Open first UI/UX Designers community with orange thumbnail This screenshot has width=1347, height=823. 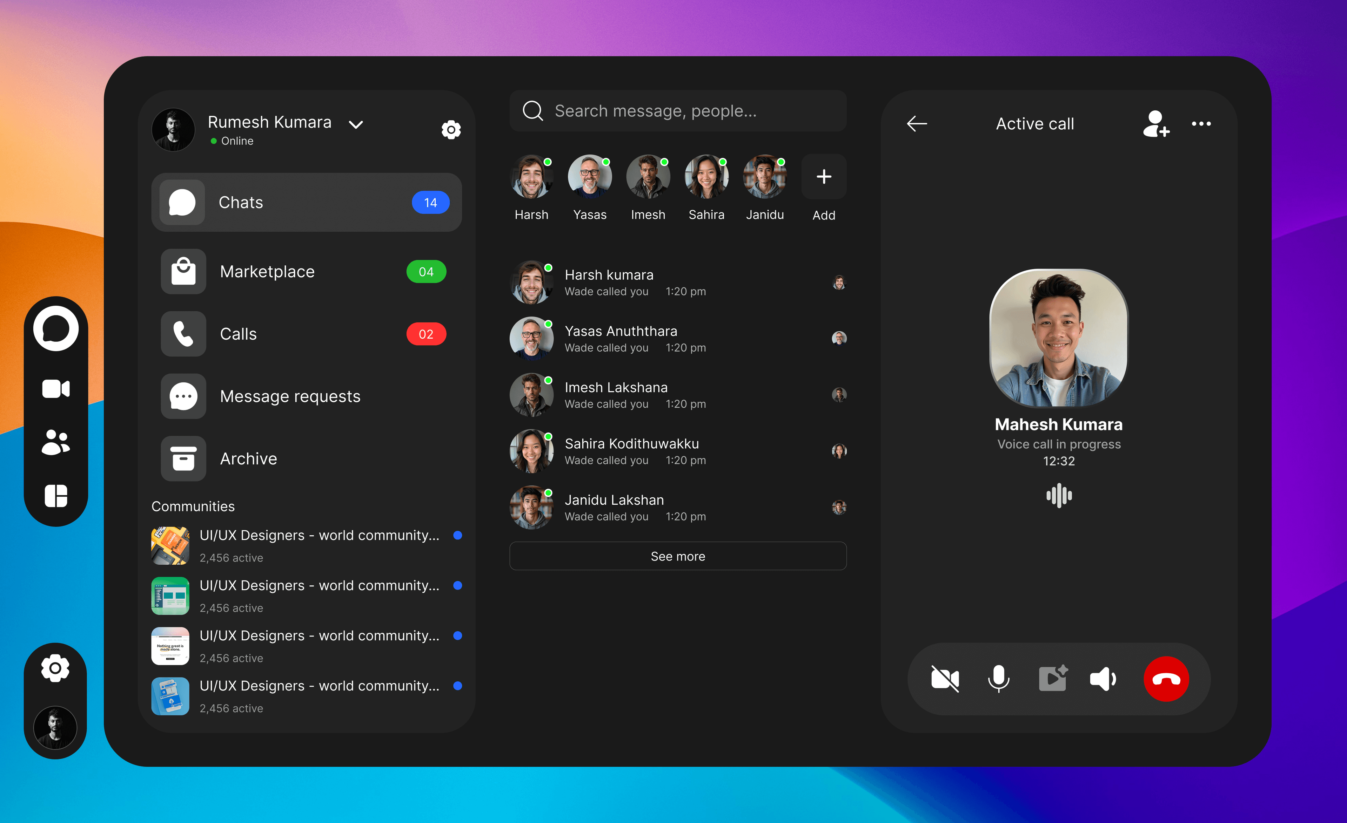[307, 546]
